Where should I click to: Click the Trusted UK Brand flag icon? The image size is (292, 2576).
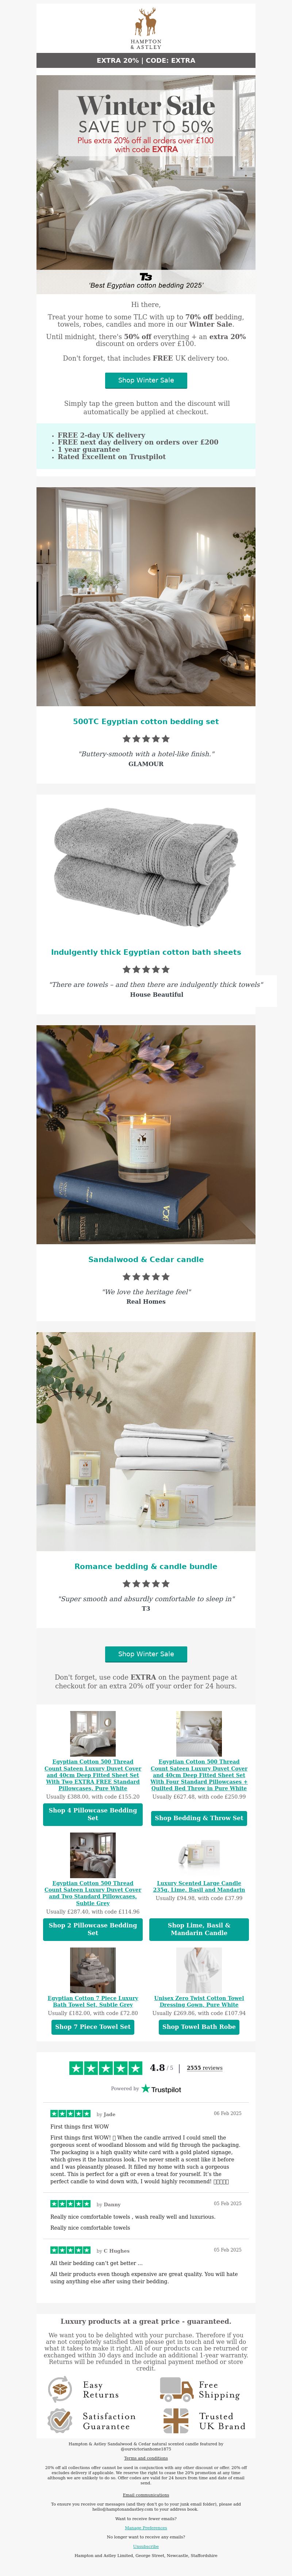pos(176,2420)
